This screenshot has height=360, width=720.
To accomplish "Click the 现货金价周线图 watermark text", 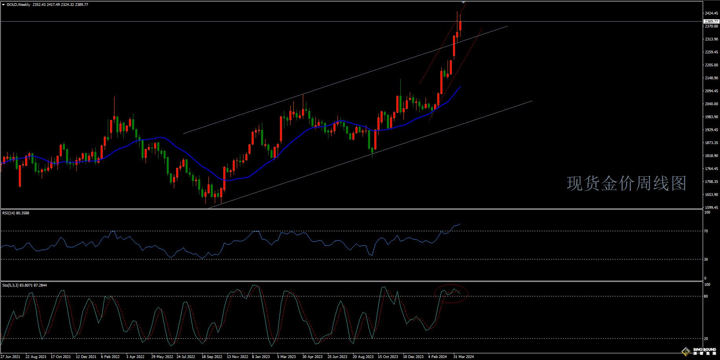I will tap(626, 184).
